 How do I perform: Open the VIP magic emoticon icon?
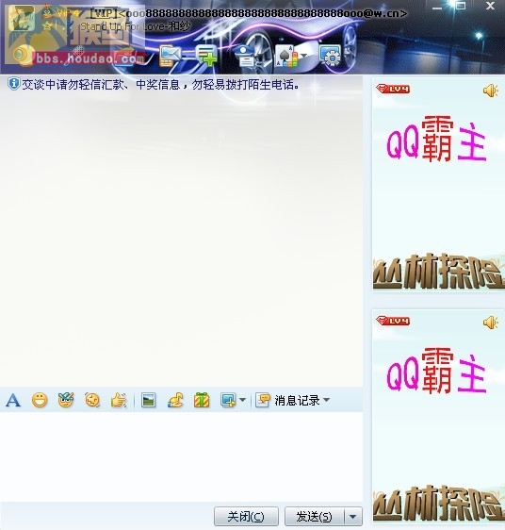(x=66, y=400)
